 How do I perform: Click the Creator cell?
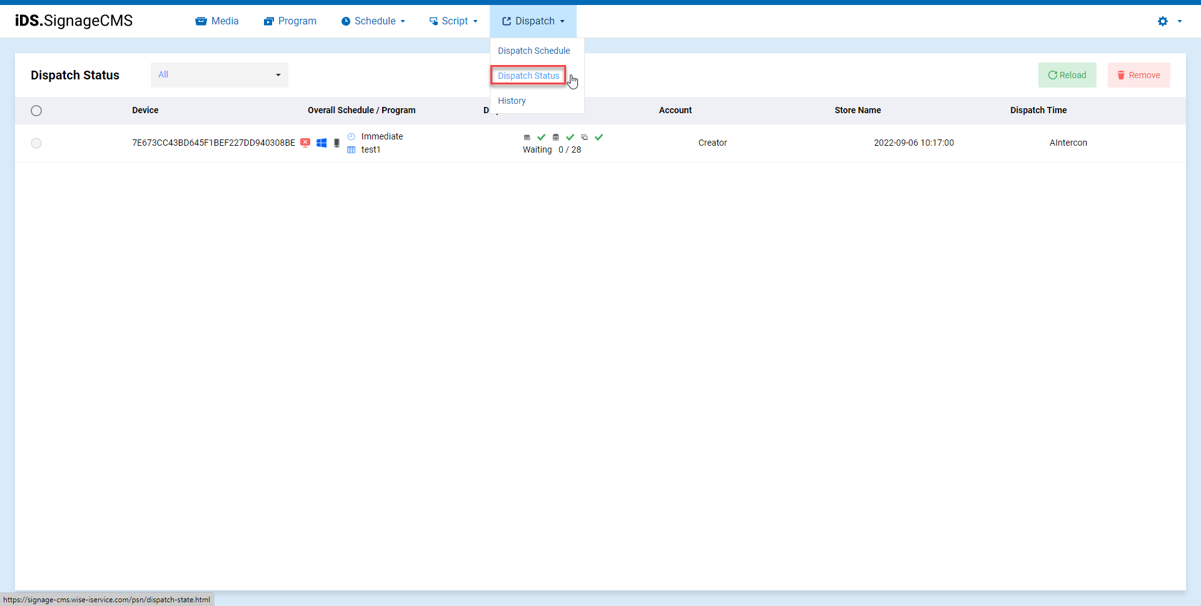click(x=712, y=143)
